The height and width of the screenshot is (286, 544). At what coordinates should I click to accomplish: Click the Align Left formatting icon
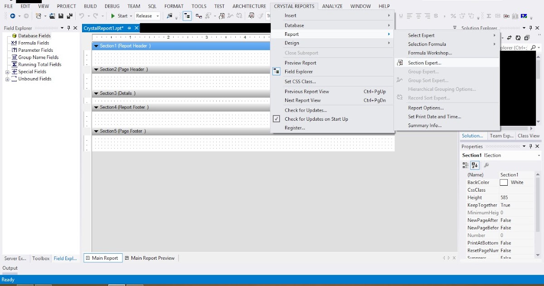pos(409,16)
